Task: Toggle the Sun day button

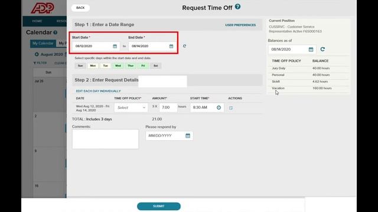Action: (80, 65)
